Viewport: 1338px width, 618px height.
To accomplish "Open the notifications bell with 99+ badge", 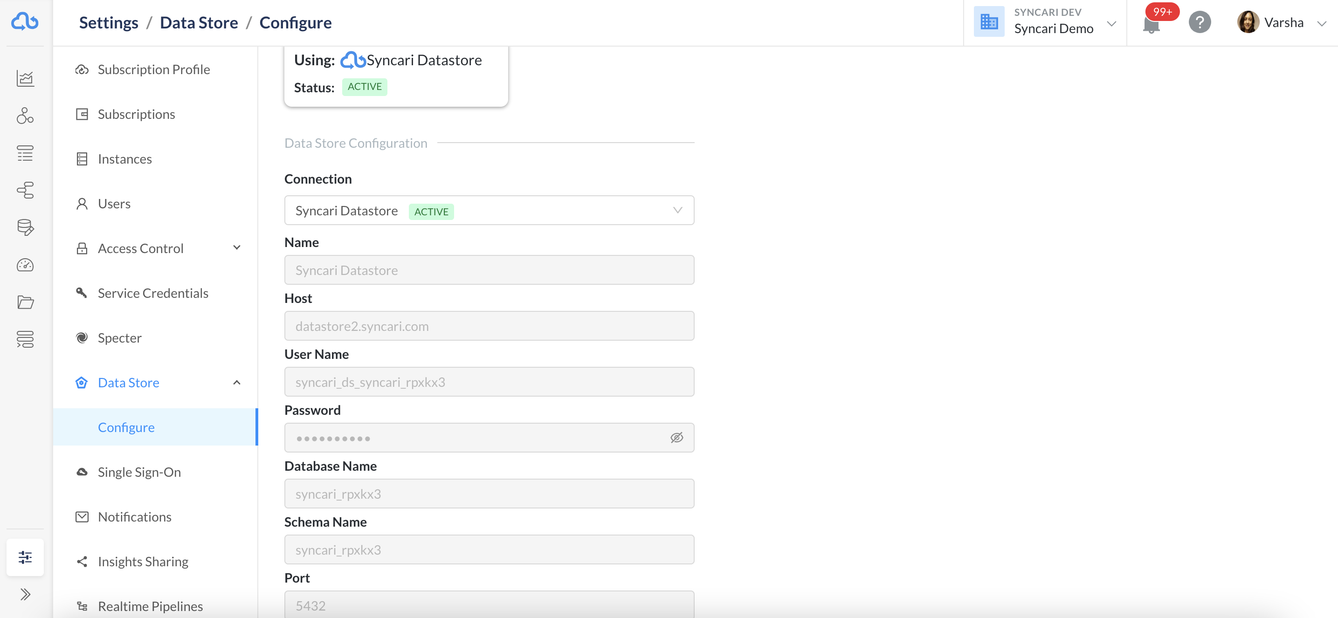I will click(1152, 23).
